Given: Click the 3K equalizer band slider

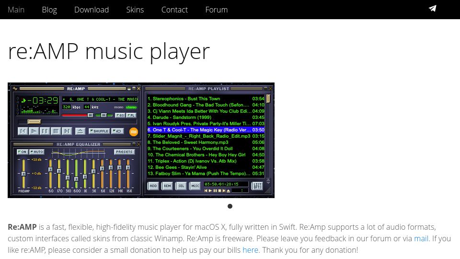Looking at the screenshot, I should pyautogui.click(x=93, y=173).
